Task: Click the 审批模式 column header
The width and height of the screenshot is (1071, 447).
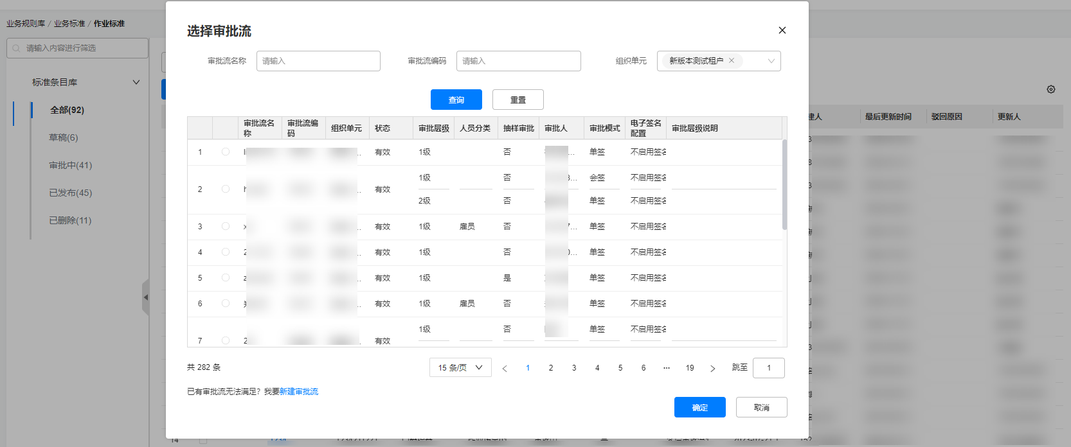Action: coord(605,128)
